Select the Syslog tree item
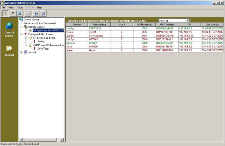225x146 pixels. coord(41,42)
